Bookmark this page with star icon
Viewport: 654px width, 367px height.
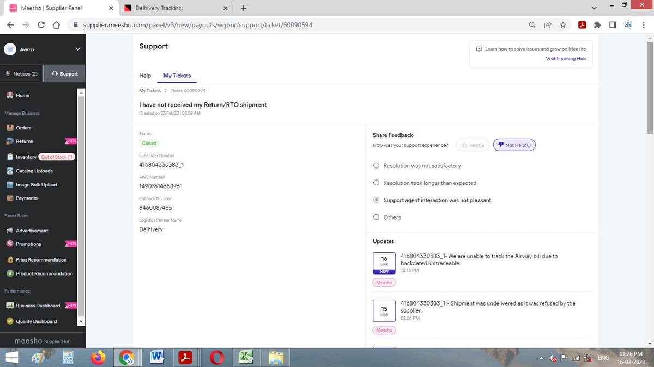(563, 25)
